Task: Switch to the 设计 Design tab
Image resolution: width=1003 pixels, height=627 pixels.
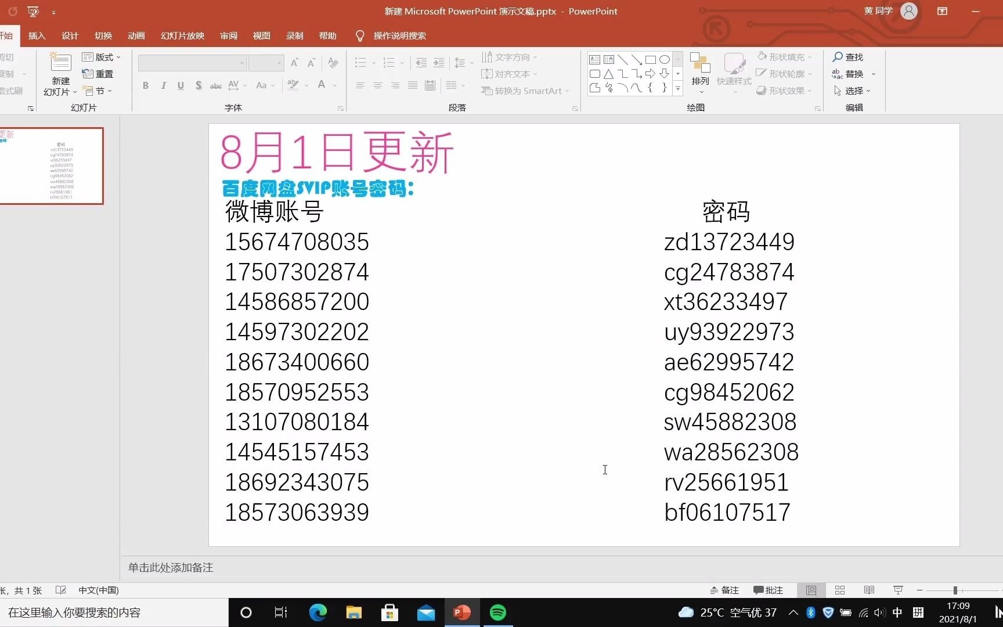Action: (x=70, y=35)
